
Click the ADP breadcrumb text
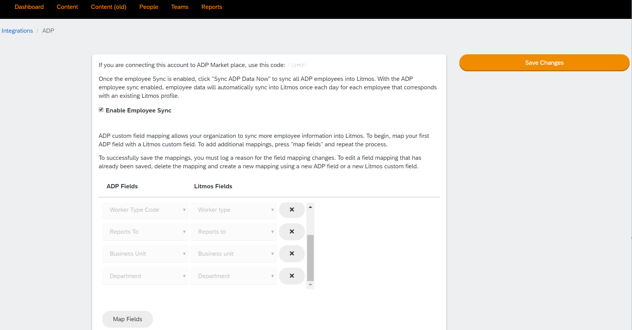tap(48, 31)
